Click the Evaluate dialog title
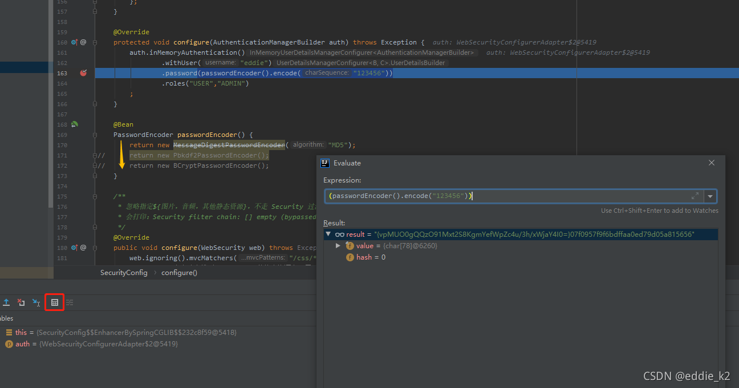The width and height of the screenshot is (739, 388). tap(347, 163)
